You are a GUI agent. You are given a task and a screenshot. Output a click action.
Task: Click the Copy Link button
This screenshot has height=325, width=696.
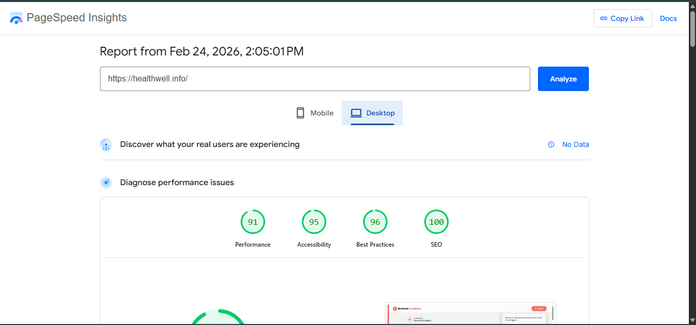coord(623,18)
